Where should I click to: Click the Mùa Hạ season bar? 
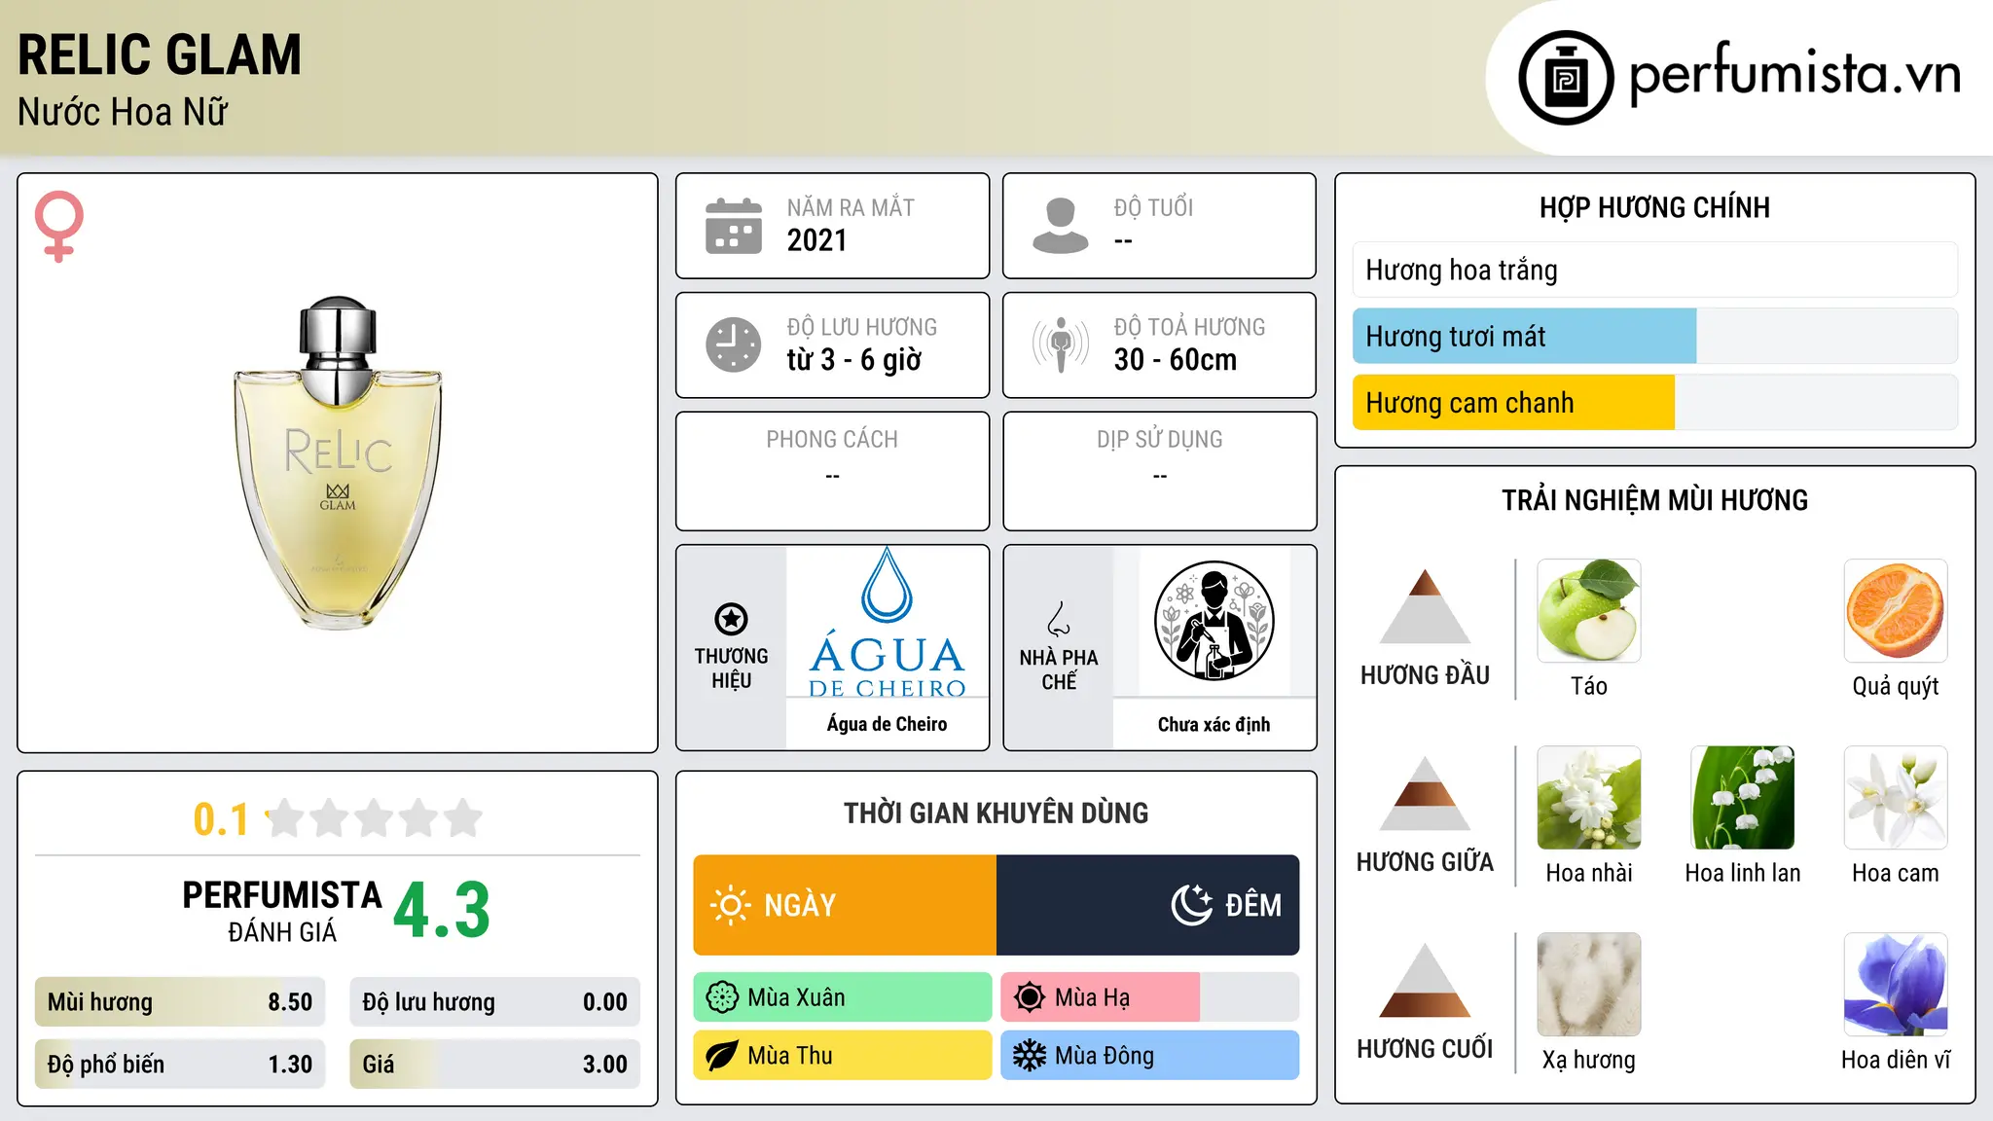click(1150, 997)
